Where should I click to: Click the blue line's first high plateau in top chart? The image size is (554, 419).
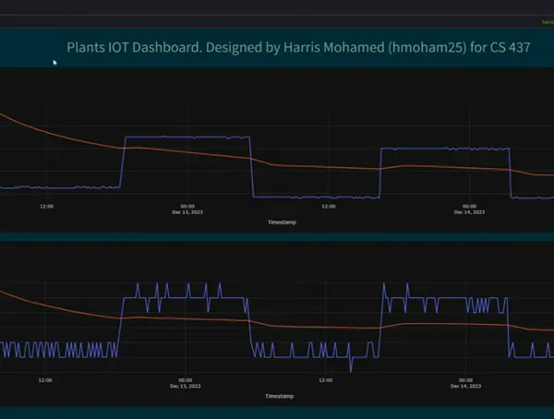[187, 138]
